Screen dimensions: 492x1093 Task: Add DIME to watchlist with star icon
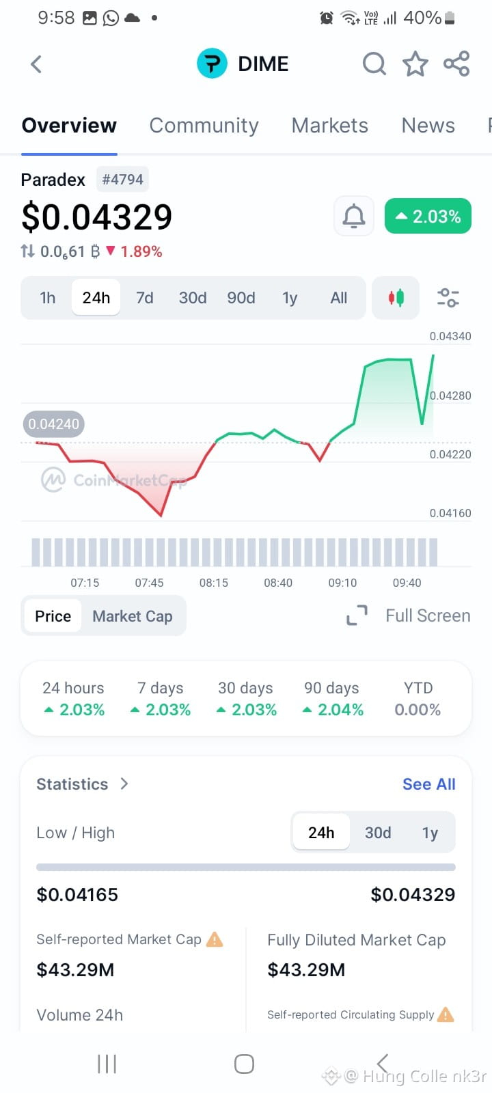[415, 64]
